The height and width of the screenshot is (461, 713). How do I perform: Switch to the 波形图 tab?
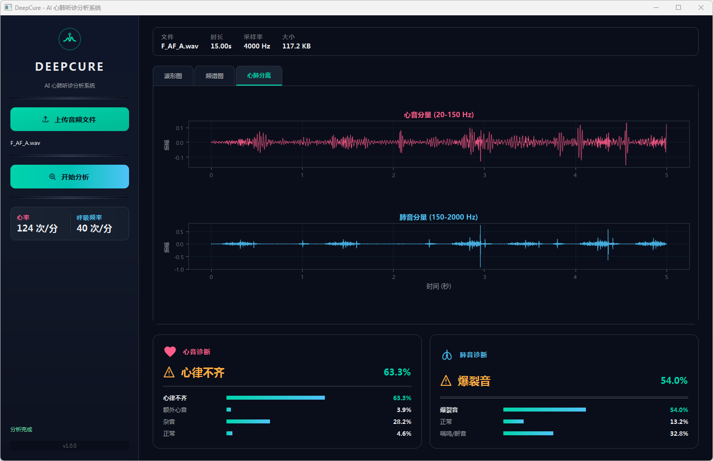[173, 76]
